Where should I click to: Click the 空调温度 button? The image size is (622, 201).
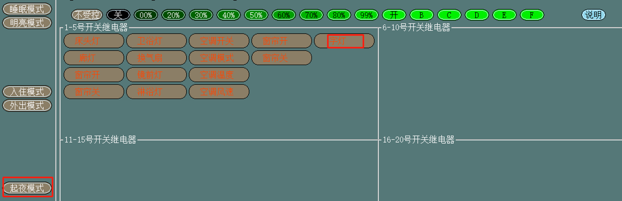pyautogui.click(x=219, y=75)
